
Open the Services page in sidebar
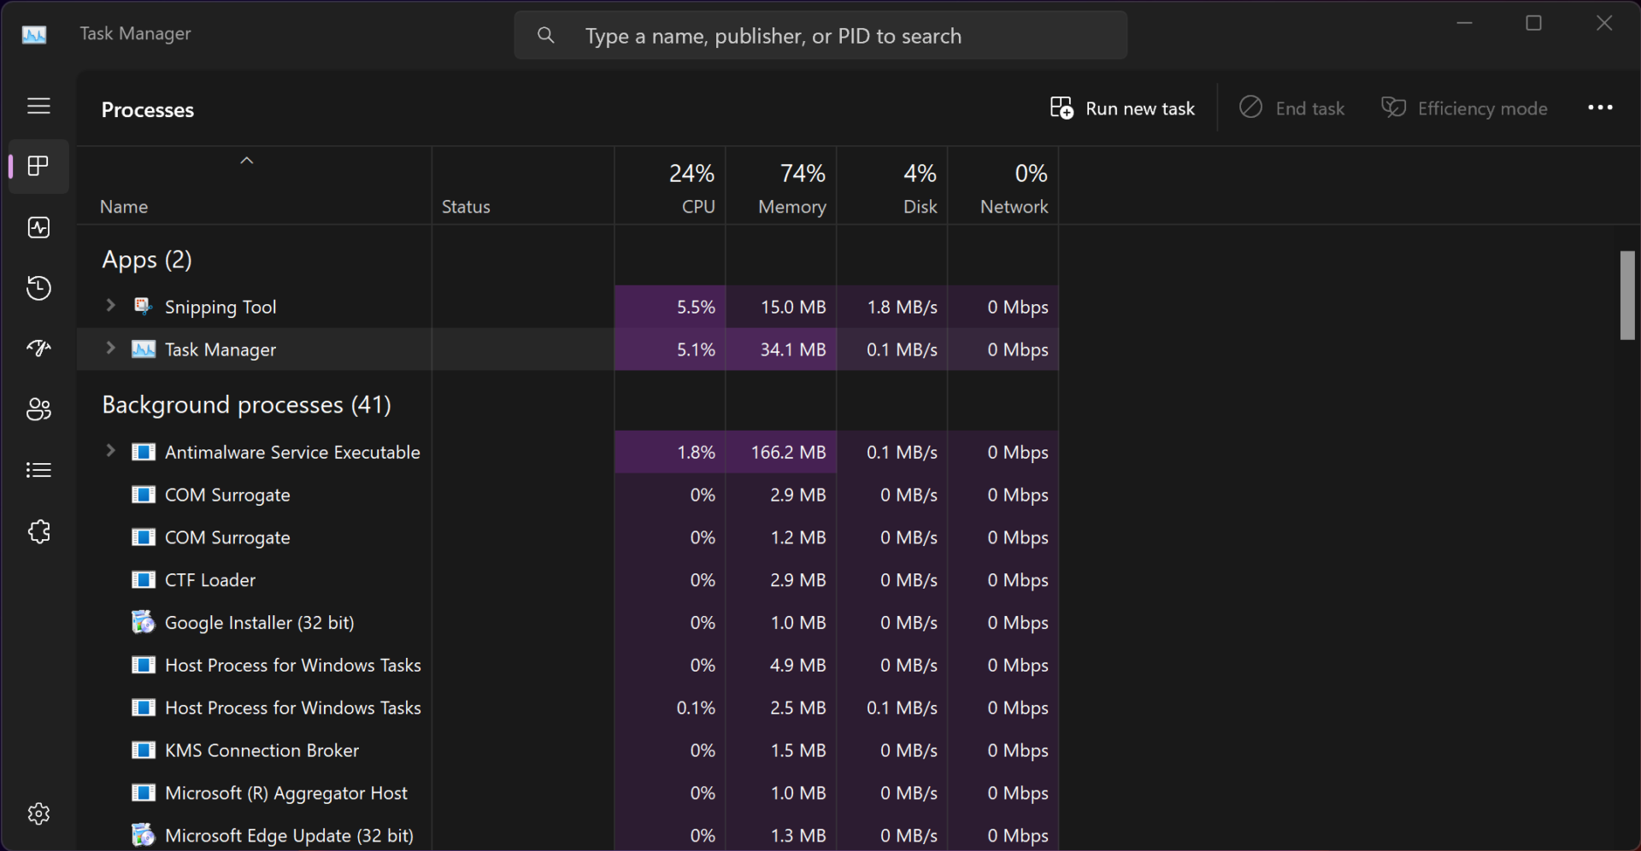(x=38, y=531)
